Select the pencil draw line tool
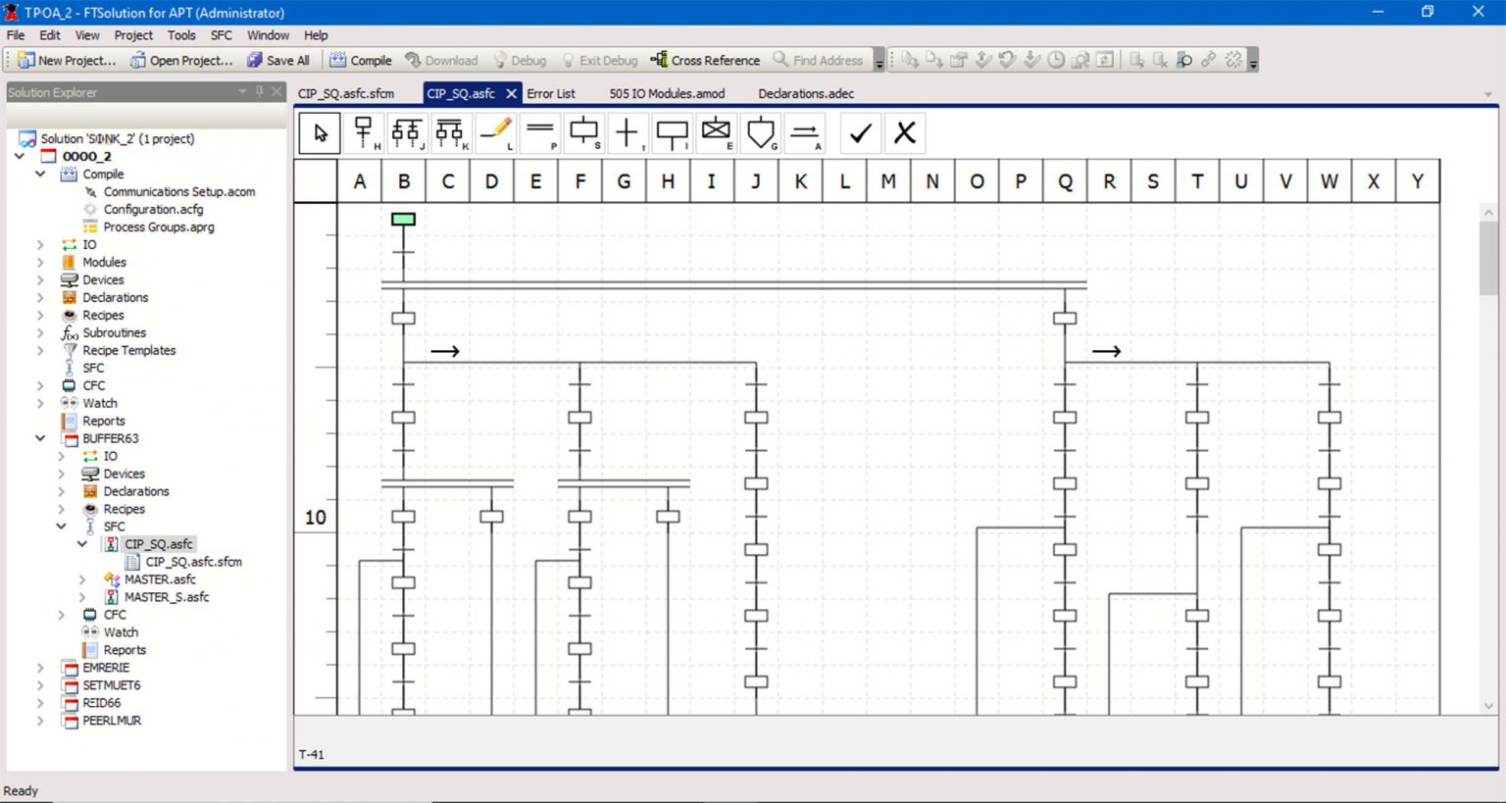1506x803 pixels. point(496,132)
